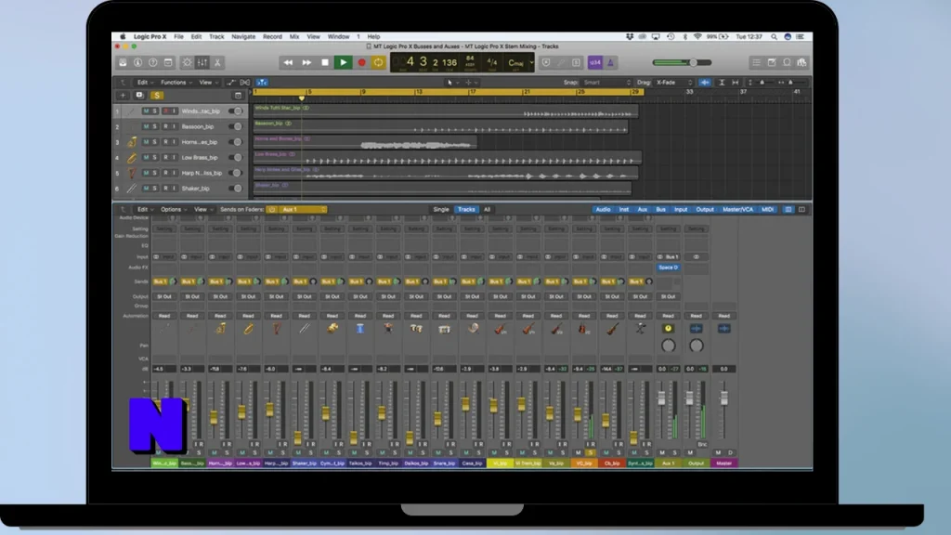Toggle the on/off switch for Harp track 5
This screenshot has height=535, width=951.
click(x=235, y=173)
